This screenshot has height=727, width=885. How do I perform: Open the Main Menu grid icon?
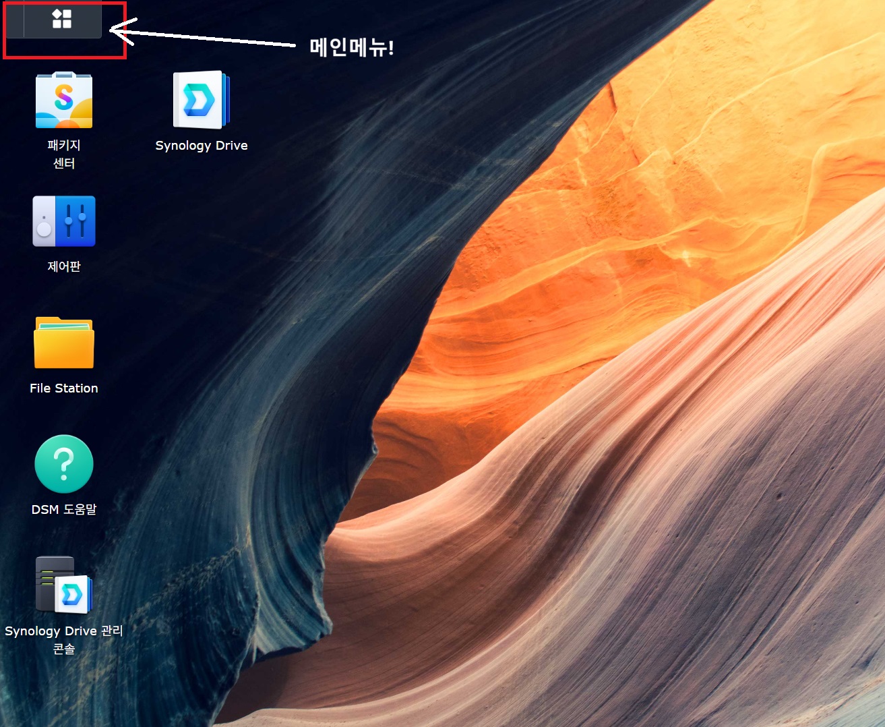click(x=62, y=20)
